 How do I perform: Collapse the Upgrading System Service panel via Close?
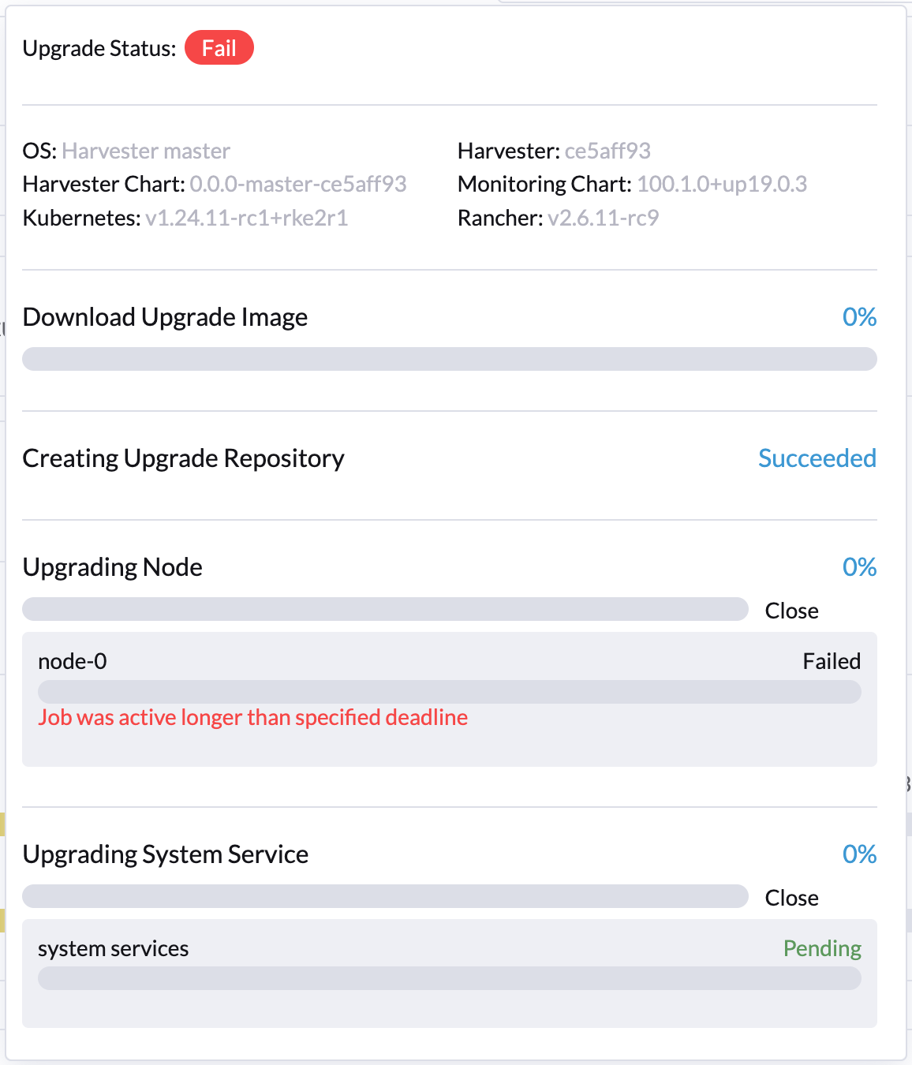[791, 897]
